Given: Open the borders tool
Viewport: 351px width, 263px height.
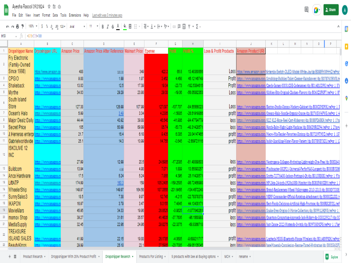Looking at the screenshot, I should click(130, 26).
